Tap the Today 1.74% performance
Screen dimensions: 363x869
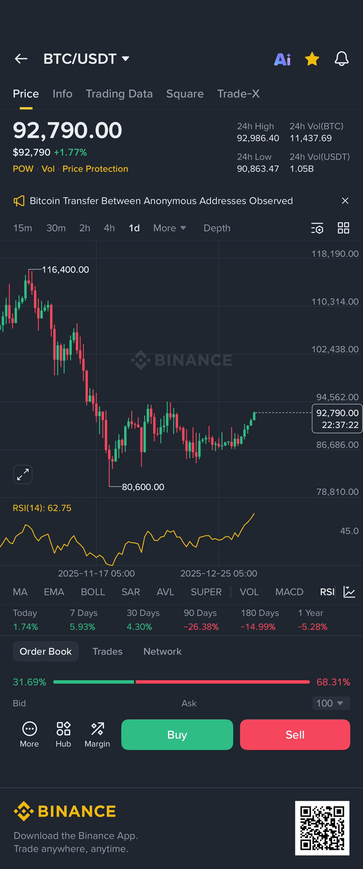point(25,620)
